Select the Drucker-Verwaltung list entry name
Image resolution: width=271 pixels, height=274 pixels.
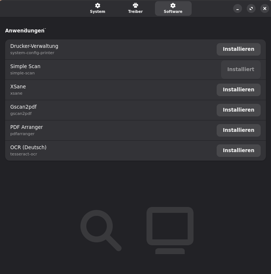(34, 46)
